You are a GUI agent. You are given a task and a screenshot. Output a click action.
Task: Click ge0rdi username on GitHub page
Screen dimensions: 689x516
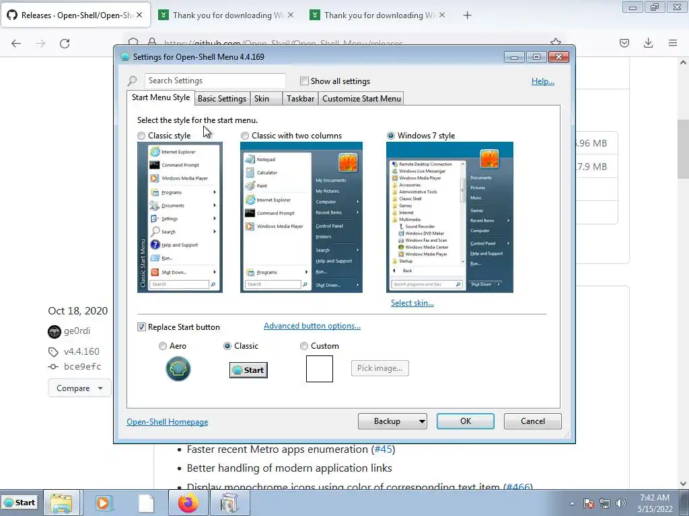coord(77,331)
